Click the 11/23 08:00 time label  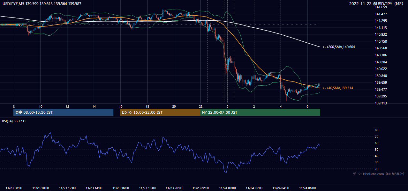(14, 188)
